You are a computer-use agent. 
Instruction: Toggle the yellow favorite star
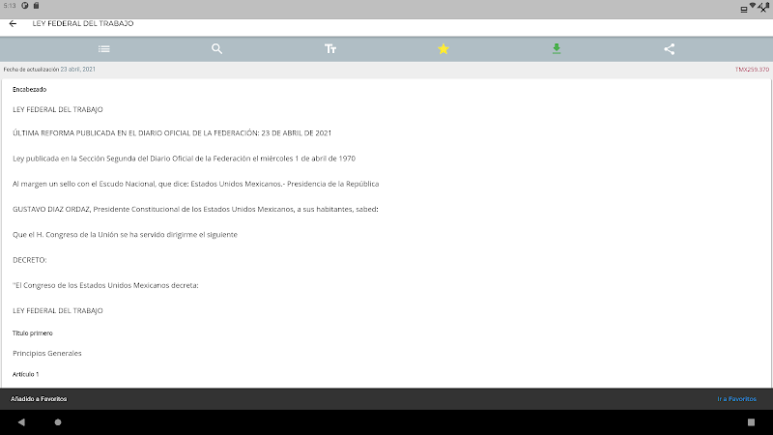[x=444, y=49]
